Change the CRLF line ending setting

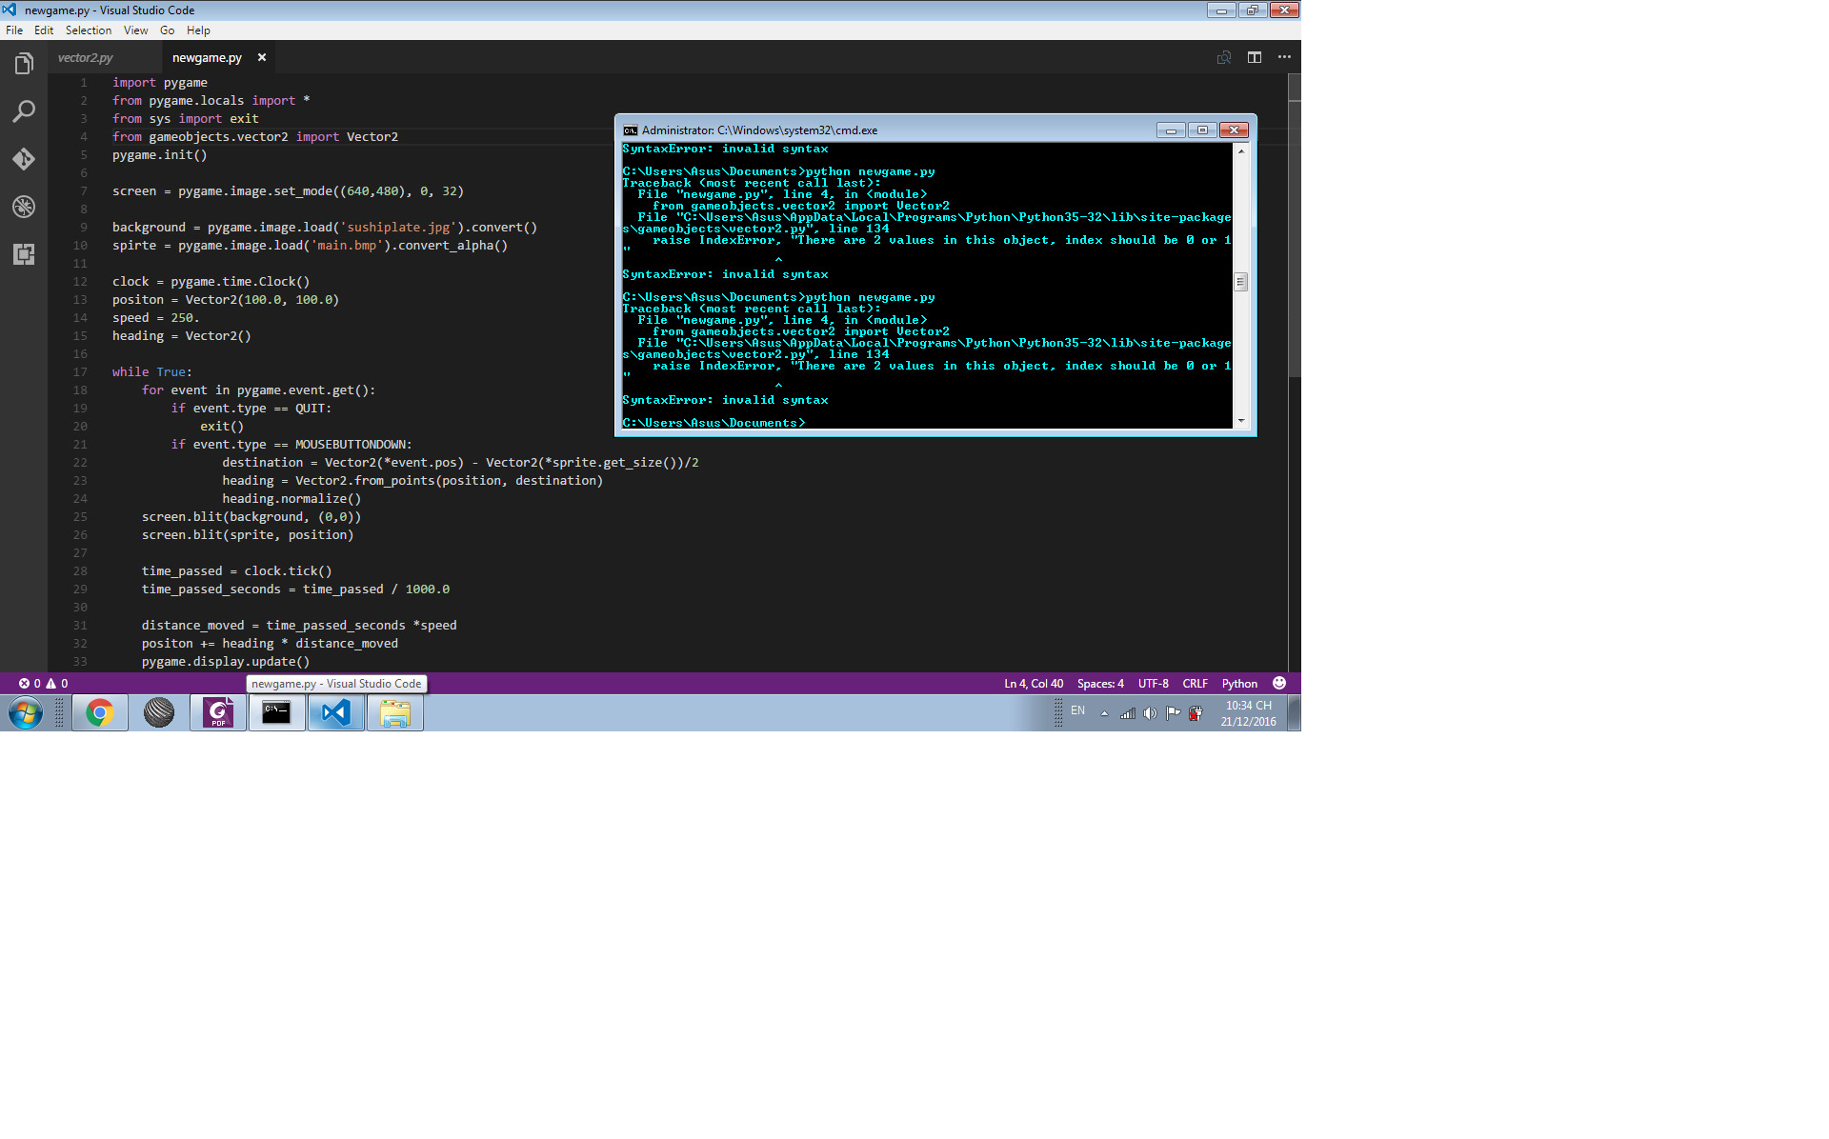click(x=1195, y=683)
